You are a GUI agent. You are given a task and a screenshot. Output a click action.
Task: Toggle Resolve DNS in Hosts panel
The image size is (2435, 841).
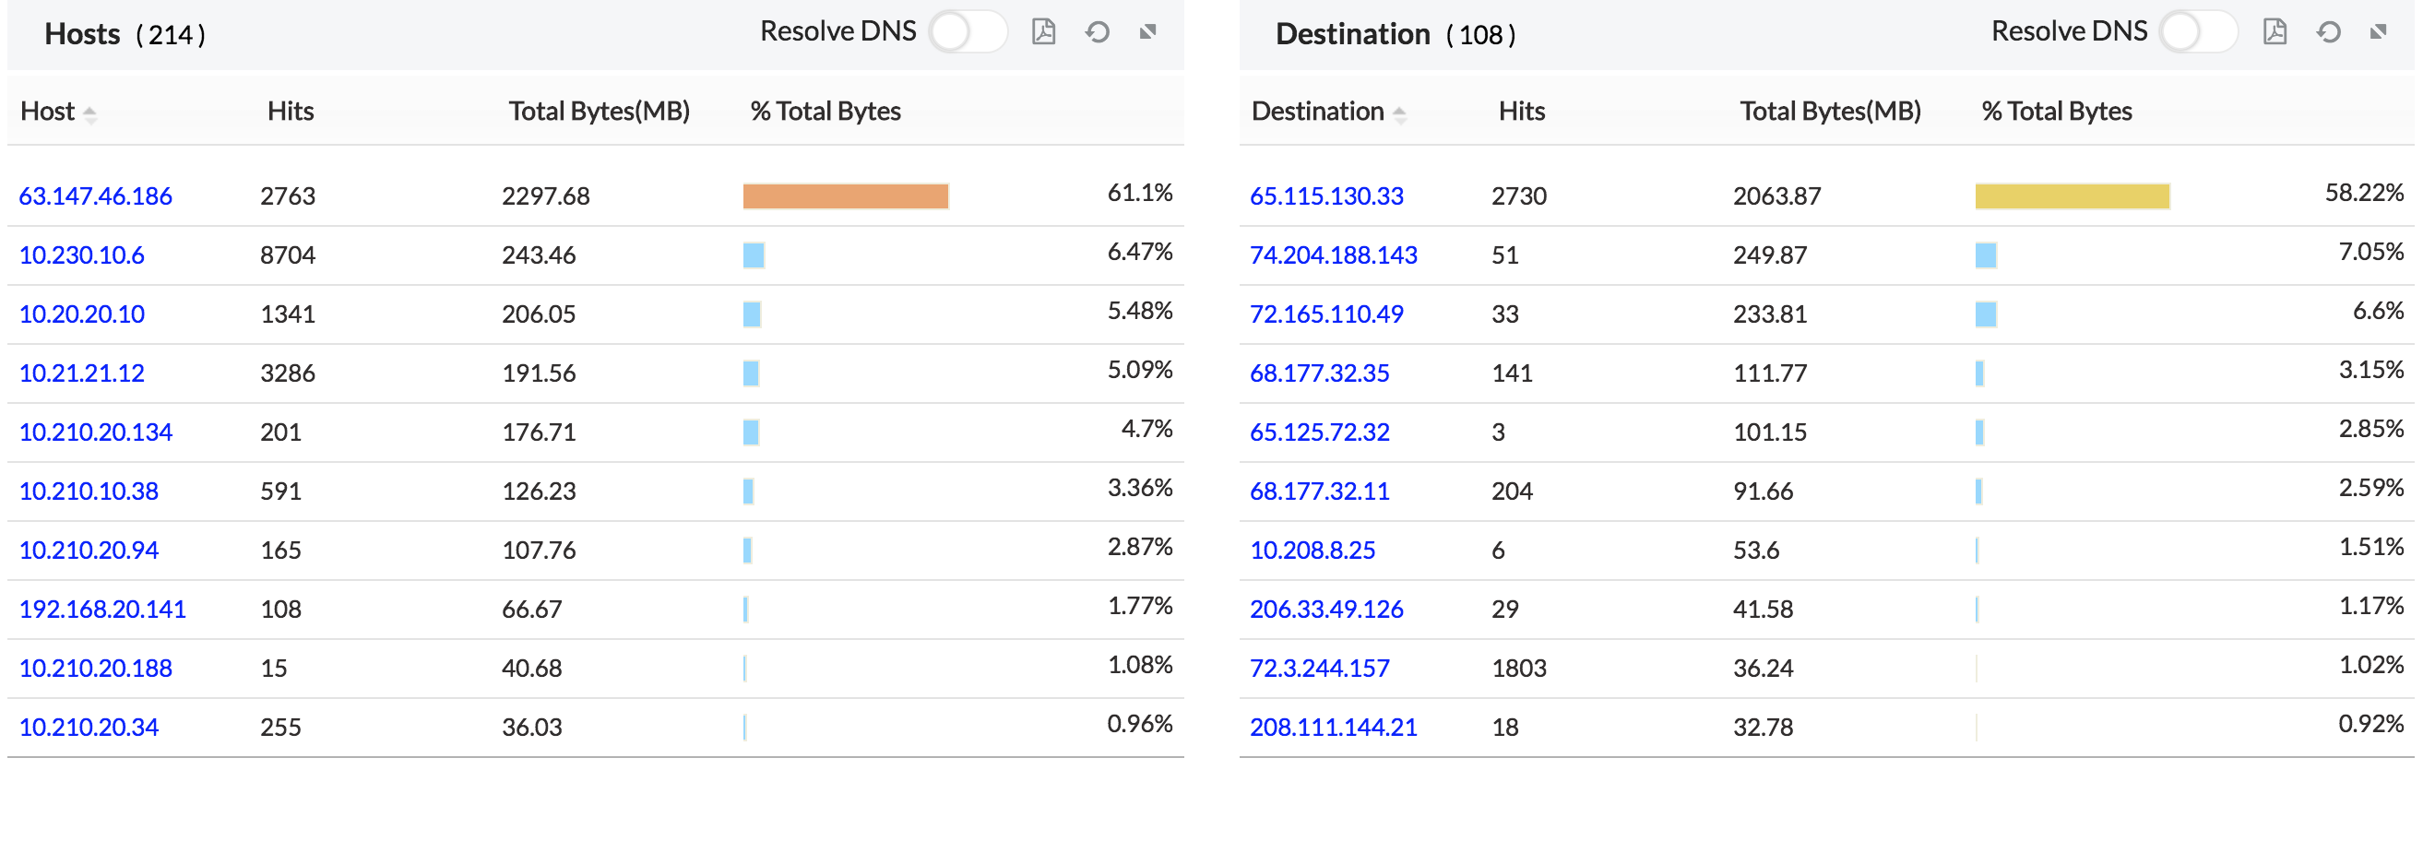click(x=967, y=32)
